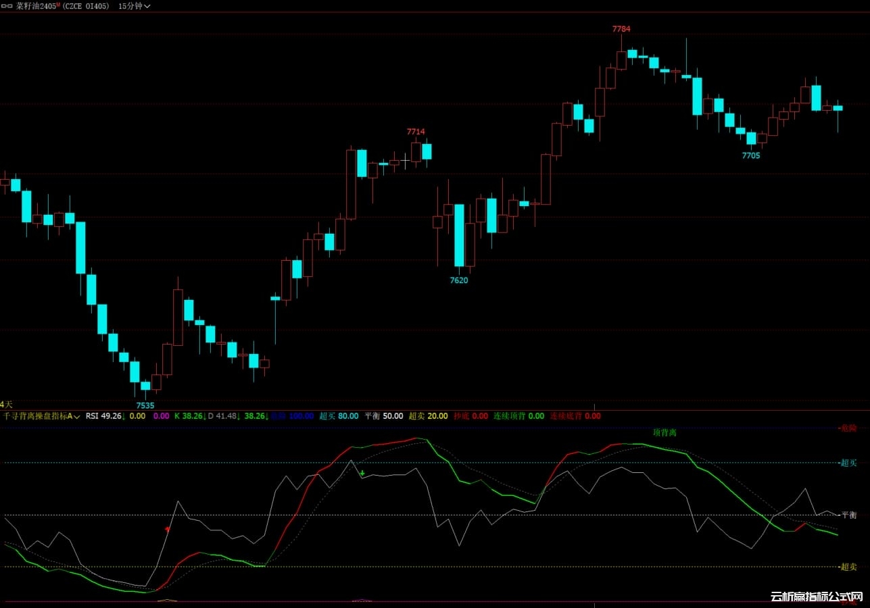Click the K 38.26 value readout

[x=190, y=416]
